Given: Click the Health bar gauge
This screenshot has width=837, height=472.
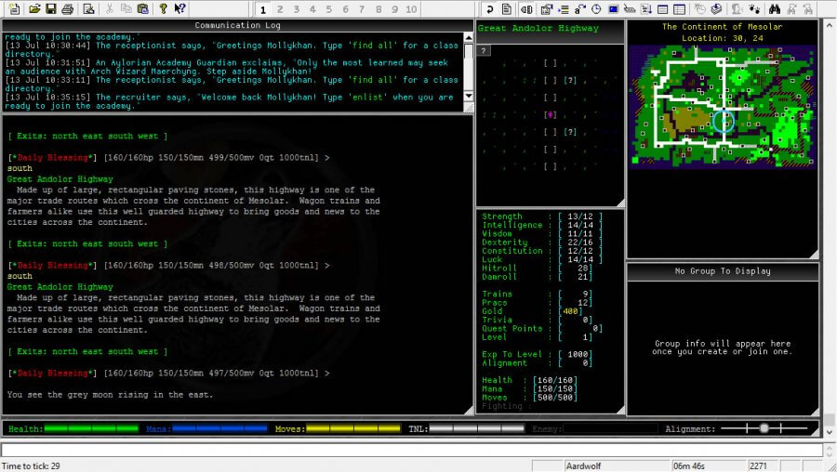Looking at the screenshot, I should 91,429.
